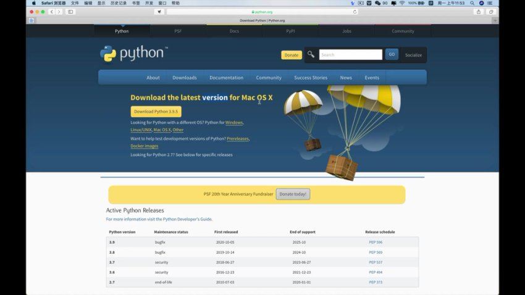Reload the python.org page
Viewport: 525px width, 295px height.
tap(355, 12)
